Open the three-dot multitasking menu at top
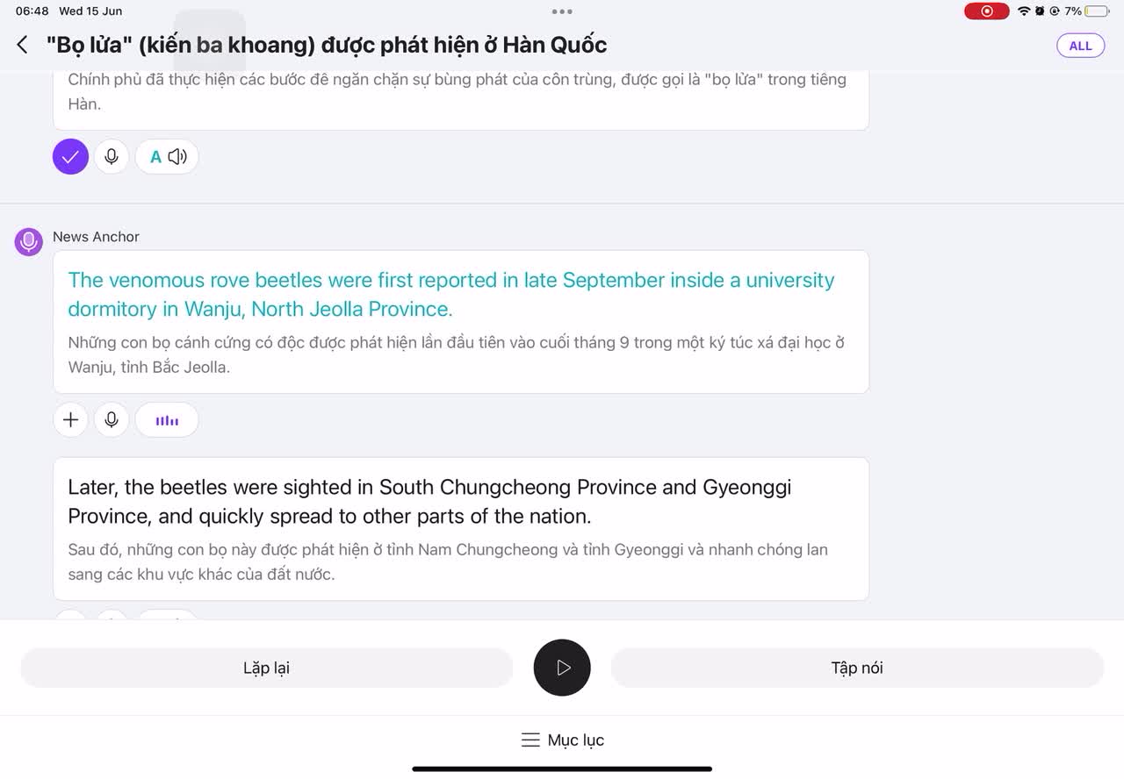The image size is (1124, 779). tap(562, 11)
